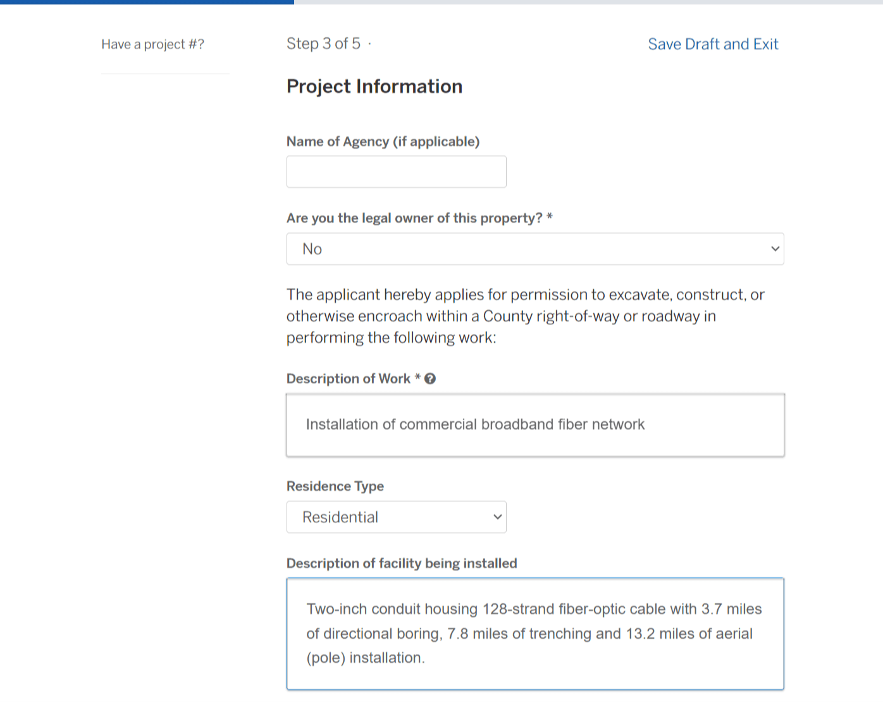Click the 'Step 3 of 5' indicator
The width and height of the screenshot is (883, 702).
pyautogui.click(x=323, y=44)
